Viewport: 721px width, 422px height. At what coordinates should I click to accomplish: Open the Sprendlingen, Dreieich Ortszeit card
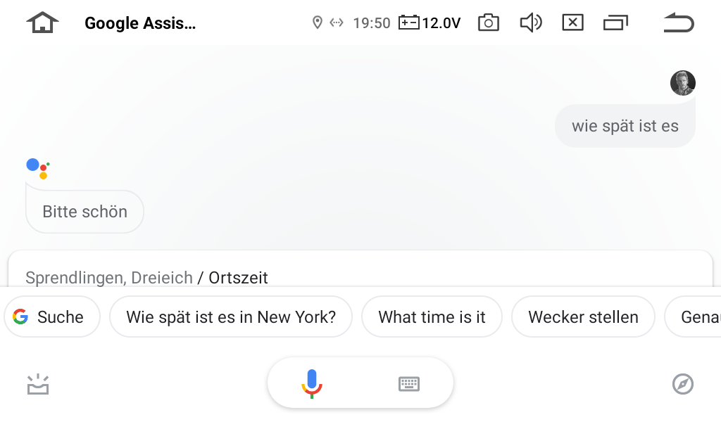(x=360, y=269)
